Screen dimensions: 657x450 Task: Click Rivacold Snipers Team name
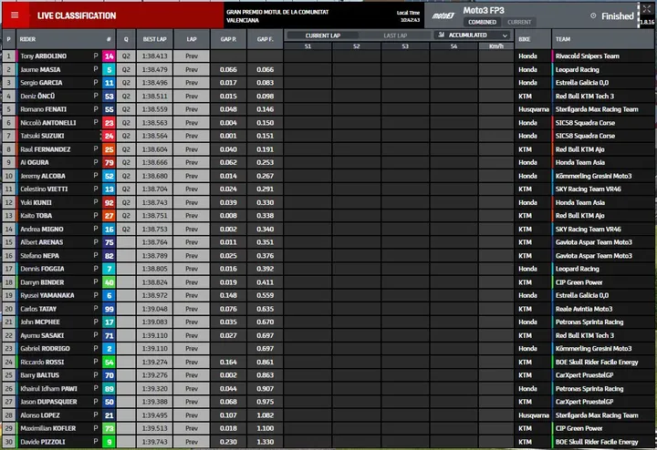tap(587, 56)
